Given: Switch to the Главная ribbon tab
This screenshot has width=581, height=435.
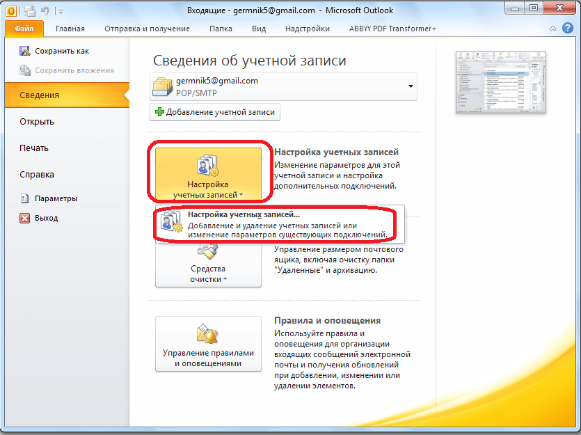Looking at the screenshot, I should point(70,29).
